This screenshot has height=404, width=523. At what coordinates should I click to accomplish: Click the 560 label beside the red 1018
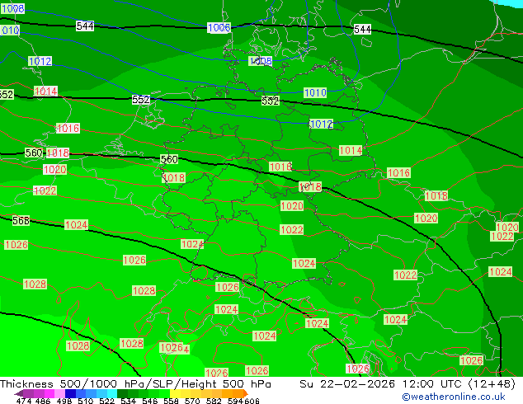pyautogui.click(x=34, y=153)
